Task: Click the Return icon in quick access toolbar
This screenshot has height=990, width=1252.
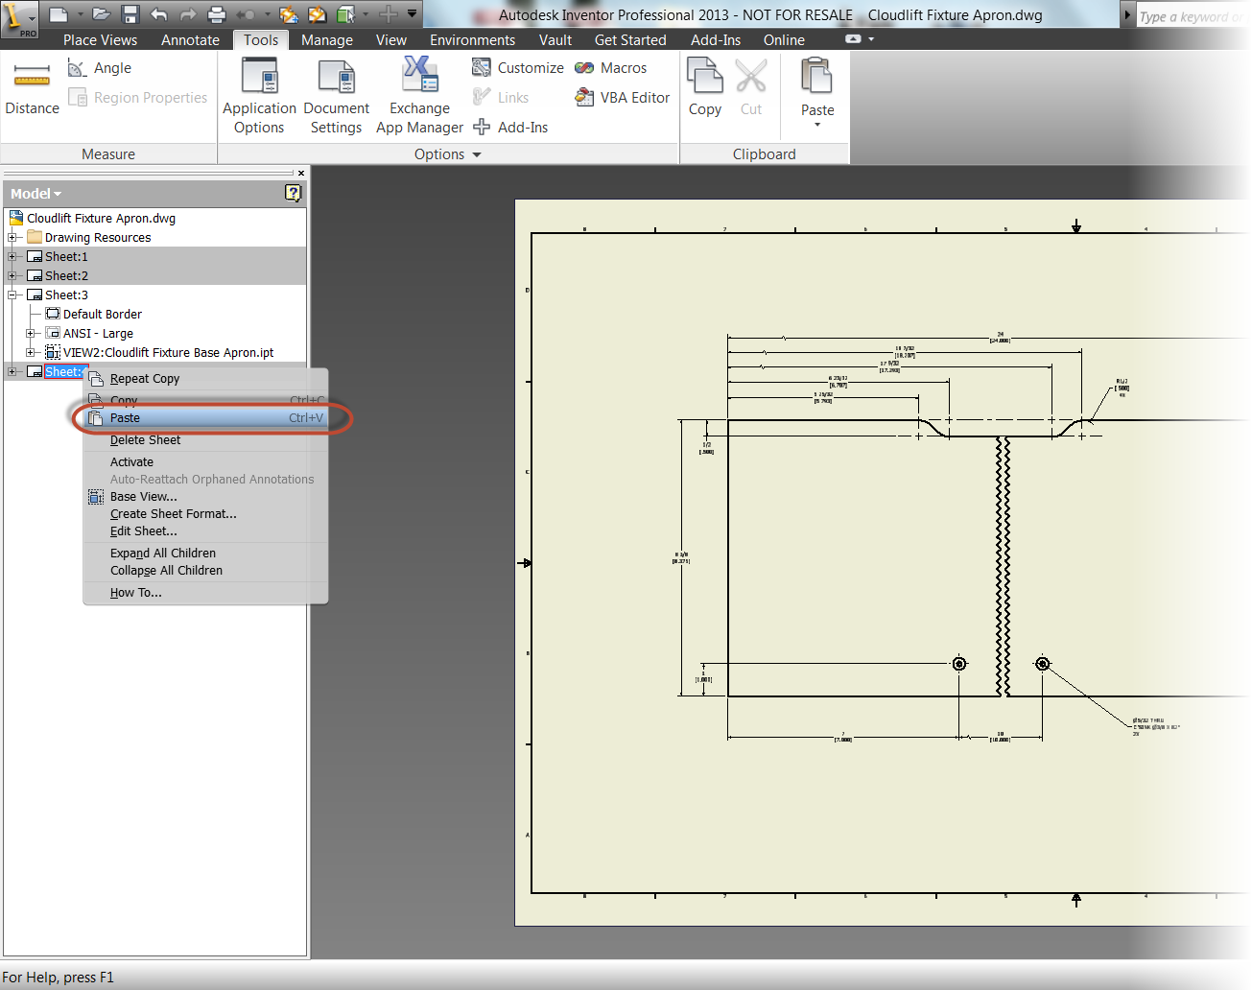Action: (246, 14)
